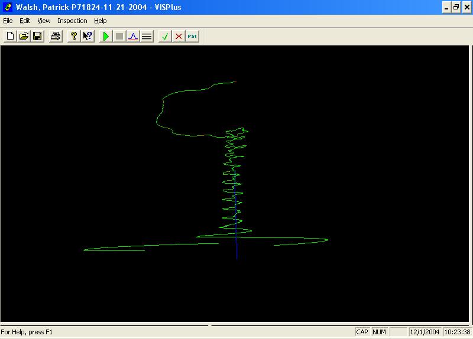Click the time 10:23:38 in status bar
Viewport: 473px width, 339px height.
tap(457, 332)
